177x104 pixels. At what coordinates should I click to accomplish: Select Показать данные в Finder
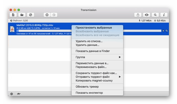97,51
